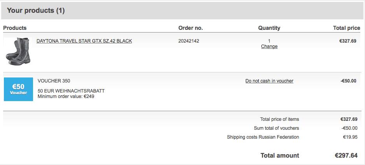Click the Total price column header
Image resolution: width=365 pixels, height=165 pixels.
click(346, 28)
